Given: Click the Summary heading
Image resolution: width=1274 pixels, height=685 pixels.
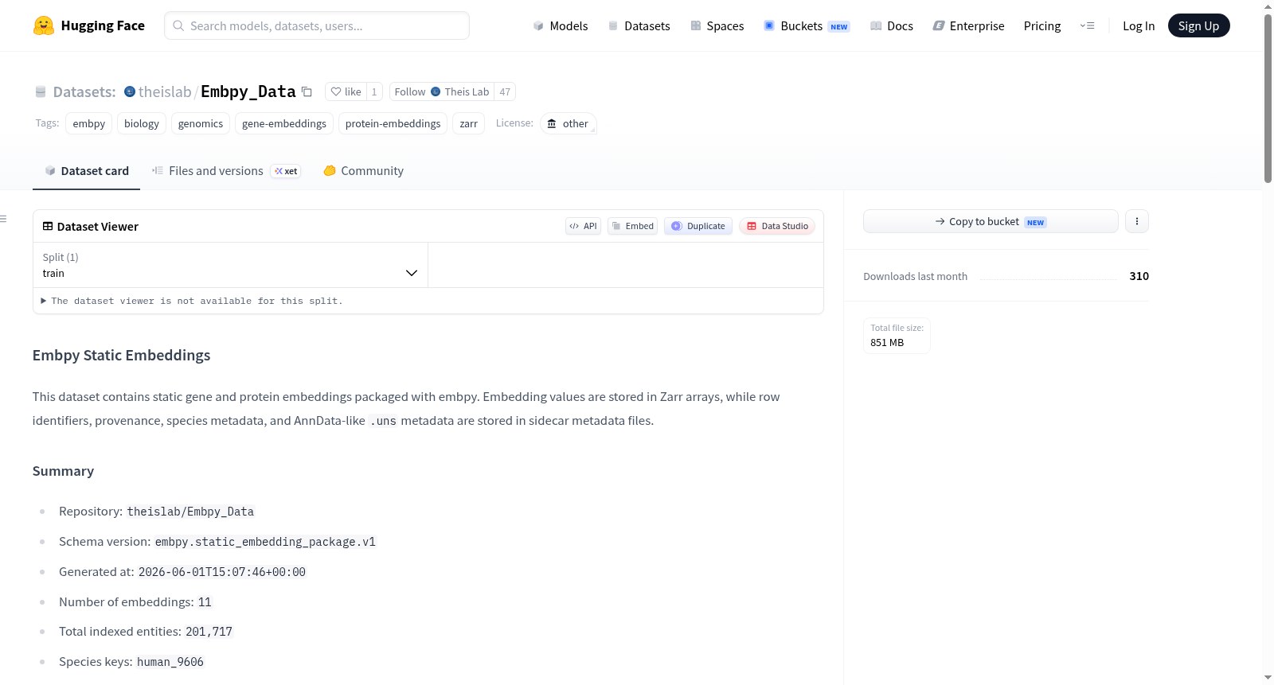Looking at the screenshot, I should pos(64,471).
